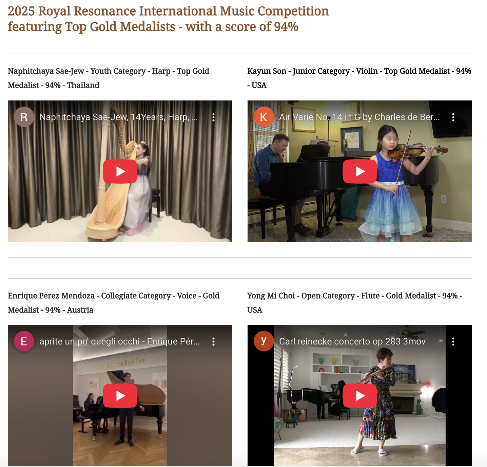
Task: Open more options on Carl Reinecke video
Action: coord(453,341)
